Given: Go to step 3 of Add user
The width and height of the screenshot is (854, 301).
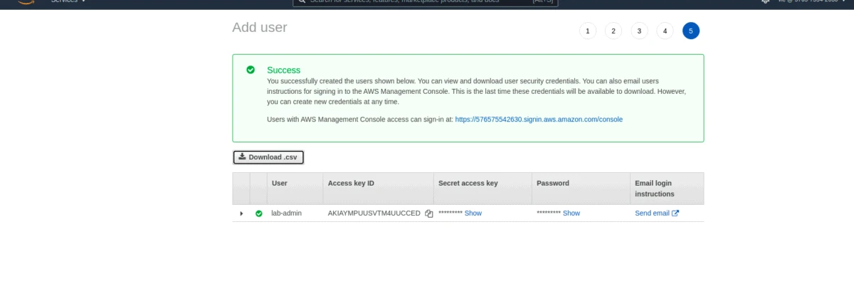Looking at the screenshot, I should tap(639, 31).
